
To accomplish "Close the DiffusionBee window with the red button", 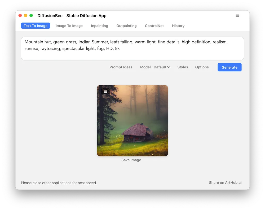I will click(x=20, y=16).
